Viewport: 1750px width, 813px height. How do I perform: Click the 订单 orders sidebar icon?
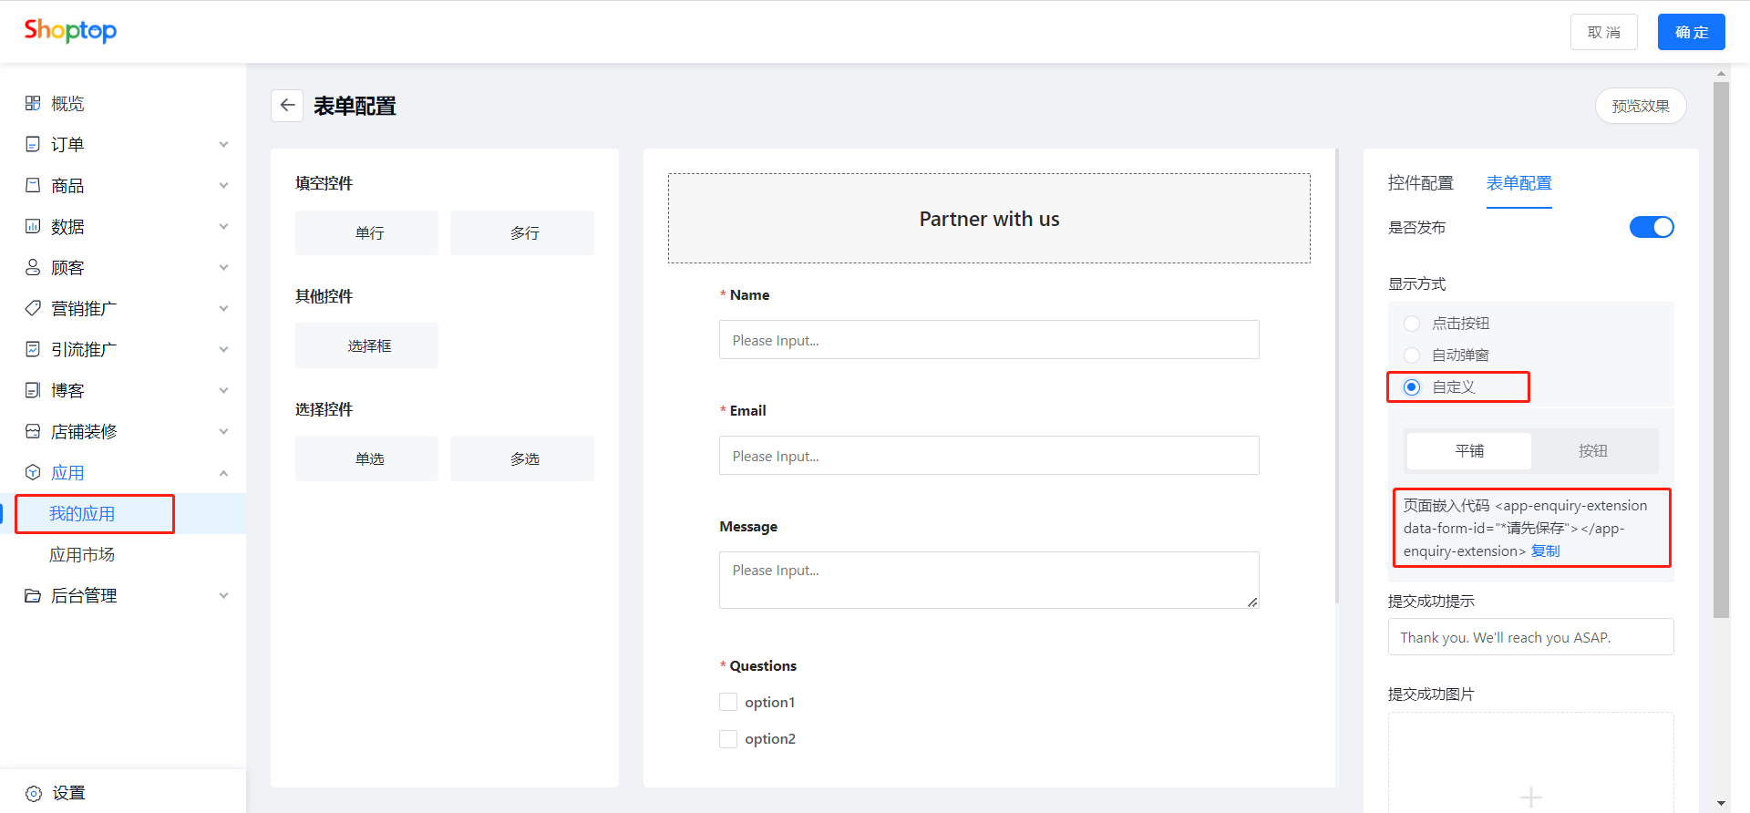pos(33,144)
